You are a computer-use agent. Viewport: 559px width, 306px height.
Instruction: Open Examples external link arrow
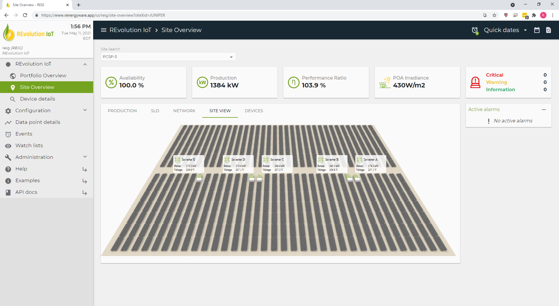[x=85, y=181]
